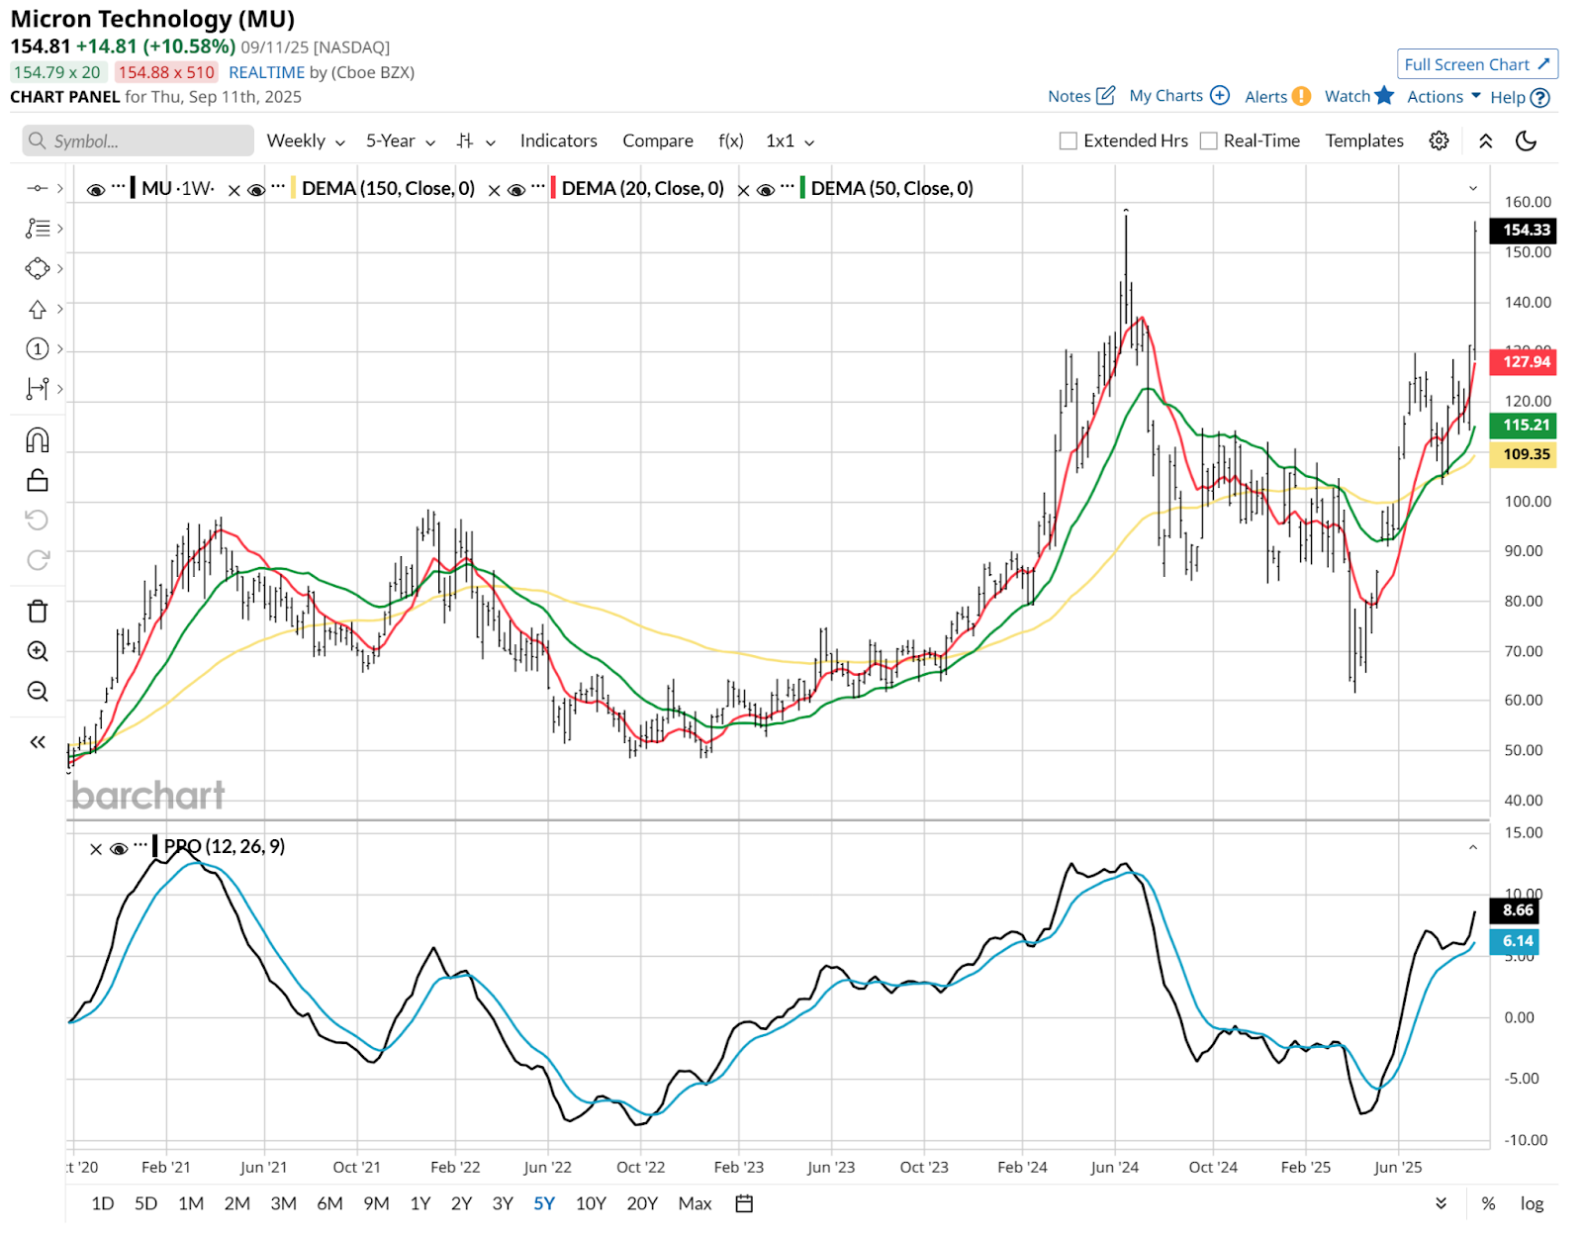
Task: Select the 1Y time range
Action: point(420,1203)
